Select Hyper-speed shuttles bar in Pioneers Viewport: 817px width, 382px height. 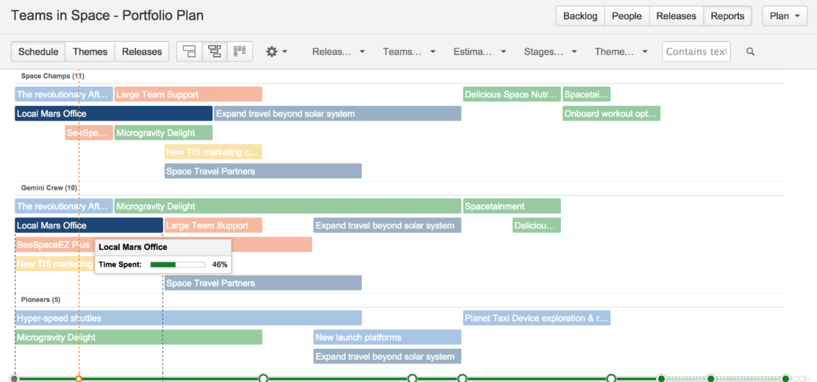coord(188,318)
